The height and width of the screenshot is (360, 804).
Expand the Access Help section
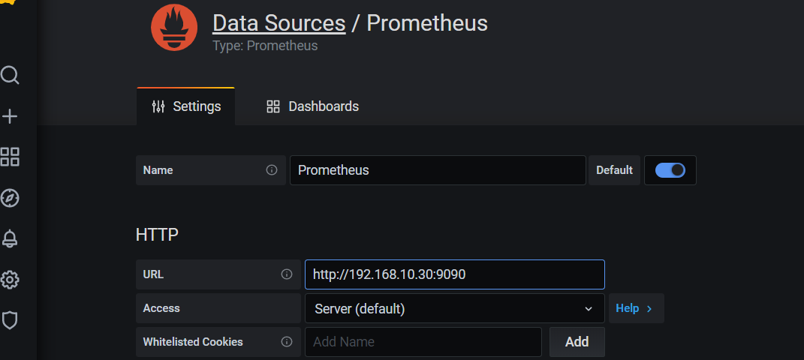636,308
